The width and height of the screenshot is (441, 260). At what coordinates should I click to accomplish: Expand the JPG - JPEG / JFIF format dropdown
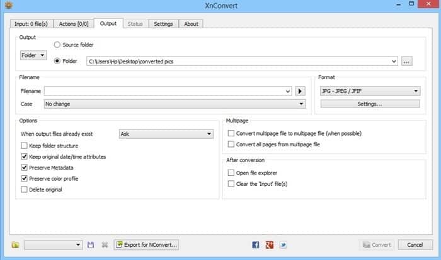370,91
